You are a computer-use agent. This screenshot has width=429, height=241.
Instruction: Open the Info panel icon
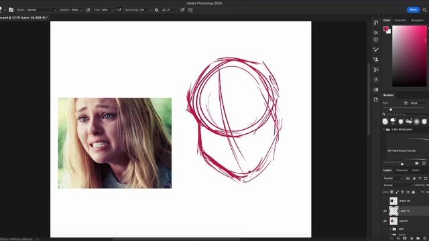click(376, 39)
